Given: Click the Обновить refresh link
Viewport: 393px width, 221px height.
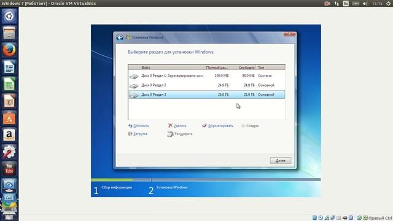Looking at the screenshot, I should click(141, 126).
